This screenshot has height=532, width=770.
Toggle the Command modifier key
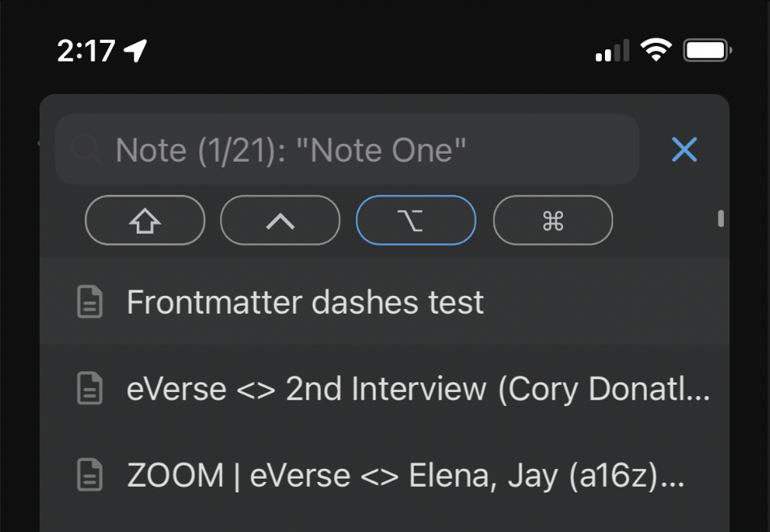click(x=552, y=220)
